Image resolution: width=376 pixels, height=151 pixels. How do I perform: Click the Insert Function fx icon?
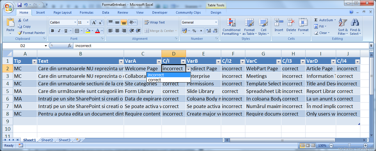click(70, 46)
